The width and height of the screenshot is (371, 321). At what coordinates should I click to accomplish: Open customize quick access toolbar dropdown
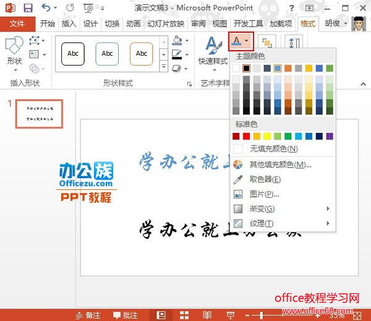(x=103, y=9)
